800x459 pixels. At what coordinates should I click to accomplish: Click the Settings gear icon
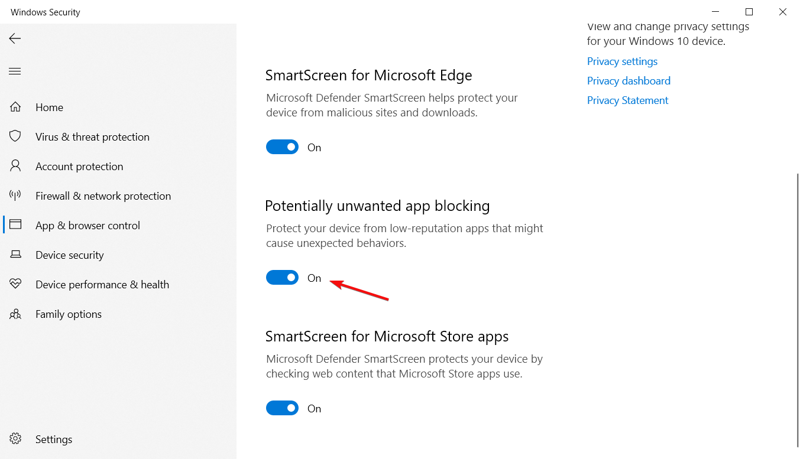[15, 439]
